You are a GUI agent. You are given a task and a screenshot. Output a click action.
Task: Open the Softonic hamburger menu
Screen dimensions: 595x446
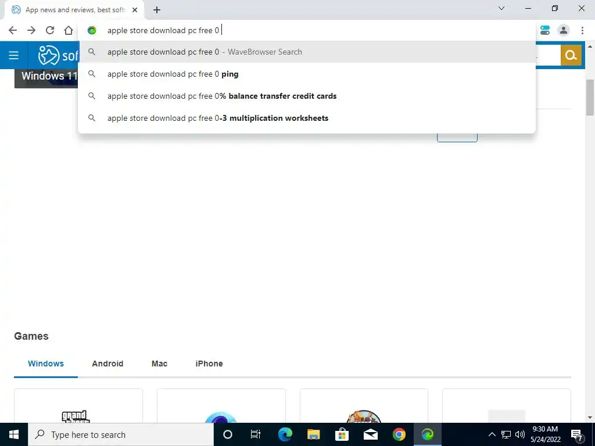point(14,55)
